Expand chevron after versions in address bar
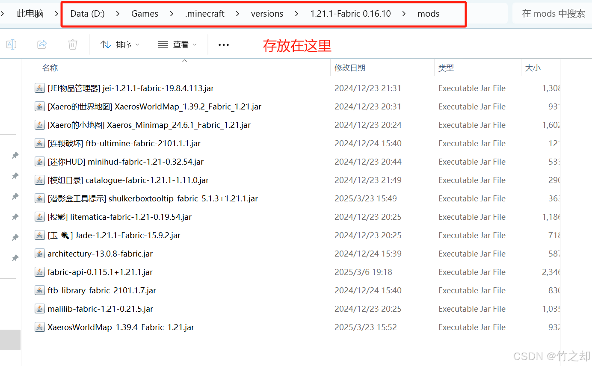This screenshot has width=592, height=366. (297, 14)
